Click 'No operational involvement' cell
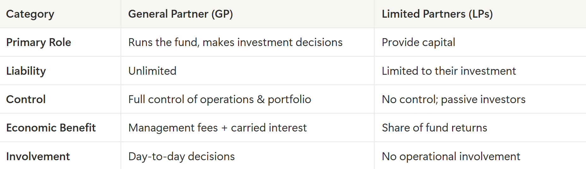The height and width of the screenshot is (169, 586). click(451, 156)
